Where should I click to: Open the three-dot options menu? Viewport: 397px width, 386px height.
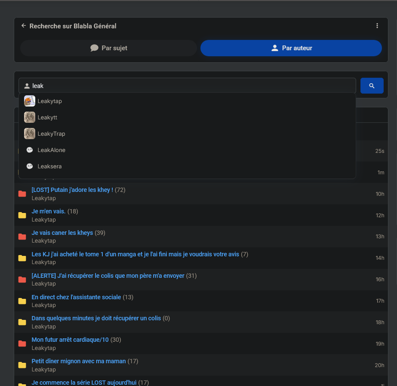click(377, 26)
